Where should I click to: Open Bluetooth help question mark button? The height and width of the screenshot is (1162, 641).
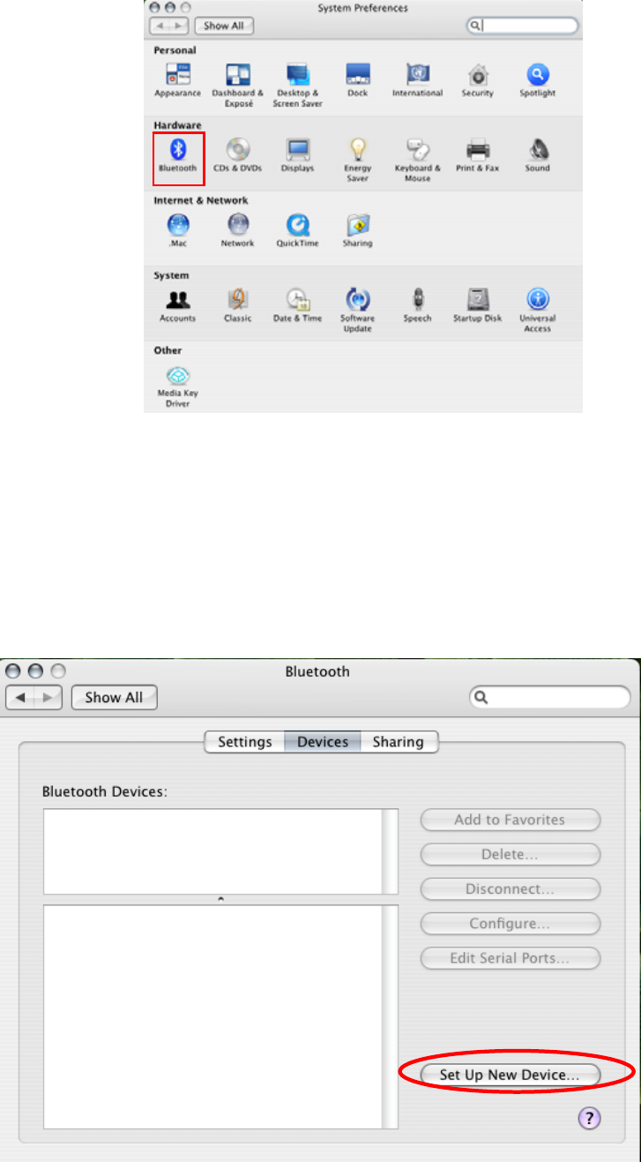590,1119
